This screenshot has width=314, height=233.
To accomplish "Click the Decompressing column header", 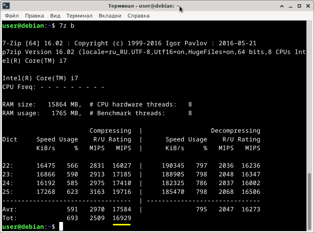I will pyautogui.click(x=235, y=131).
